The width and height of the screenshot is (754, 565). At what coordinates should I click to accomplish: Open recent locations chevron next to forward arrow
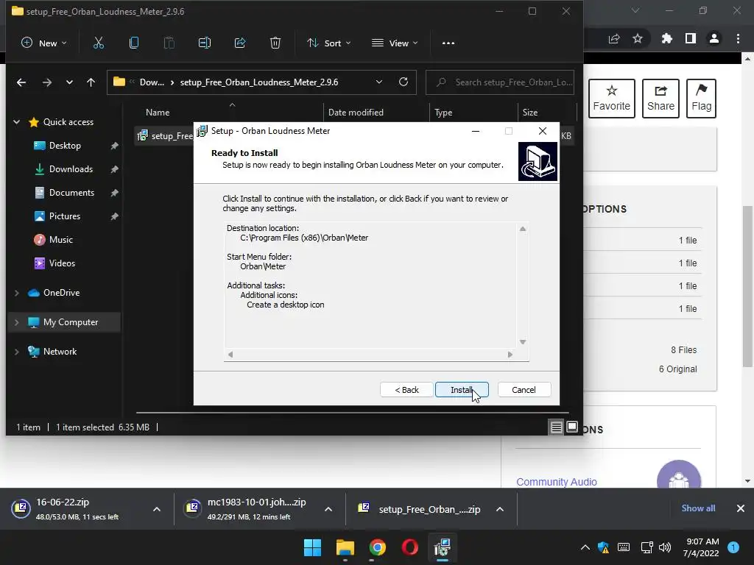tap(69, 82)
